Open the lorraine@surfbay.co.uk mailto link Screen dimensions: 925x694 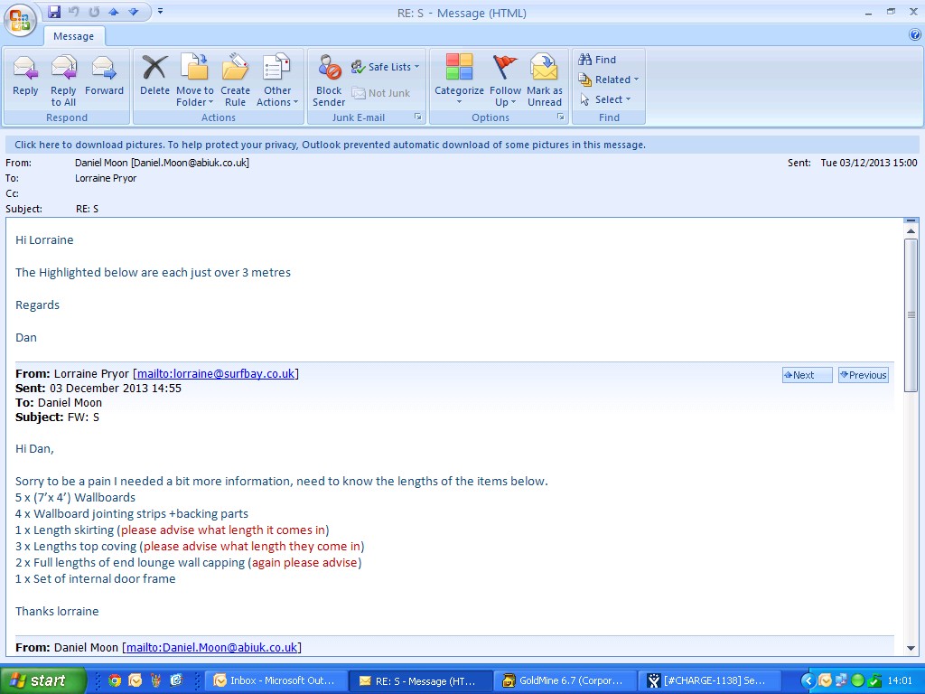(x=216, y=373)
